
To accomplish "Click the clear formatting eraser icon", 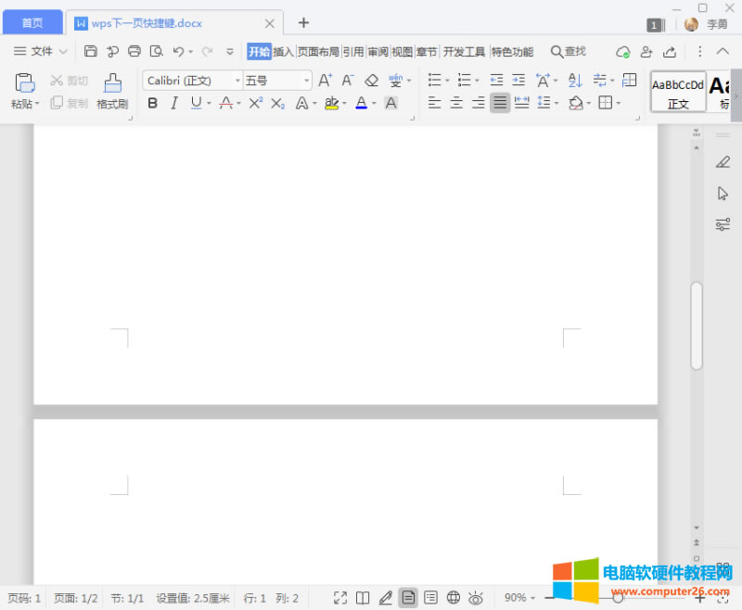I will click(x=372, y=81).
